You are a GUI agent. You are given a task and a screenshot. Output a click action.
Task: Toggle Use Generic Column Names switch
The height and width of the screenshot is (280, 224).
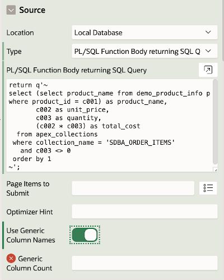click(x=85, y=235)
